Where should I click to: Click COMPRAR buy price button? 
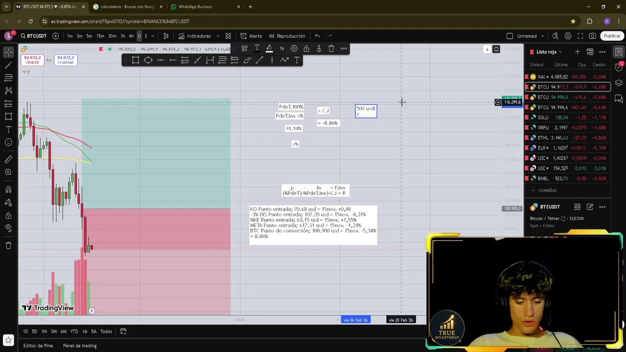point(66,60)
